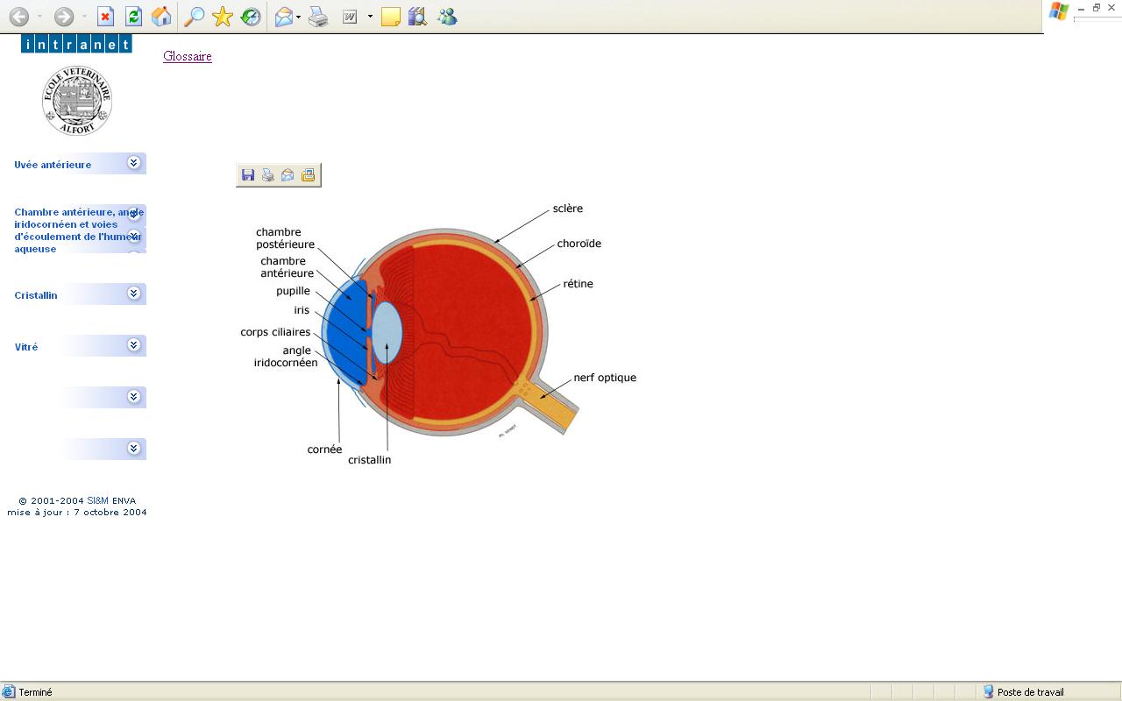
Task: Click 'mise à jour : 7 octobre 2004' text
Action: click(x=77, y=513)
